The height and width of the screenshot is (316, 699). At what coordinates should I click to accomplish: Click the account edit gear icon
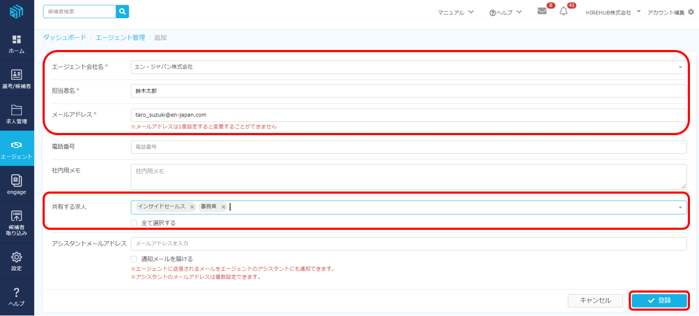(691, 12)
